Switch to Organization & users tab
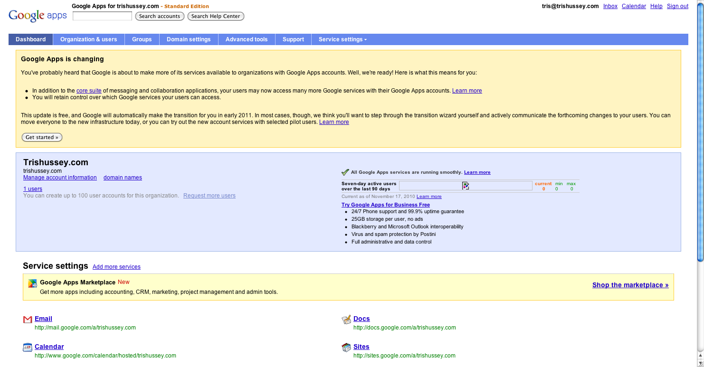Viewport: 704px width, 367px height. point(89,39)
